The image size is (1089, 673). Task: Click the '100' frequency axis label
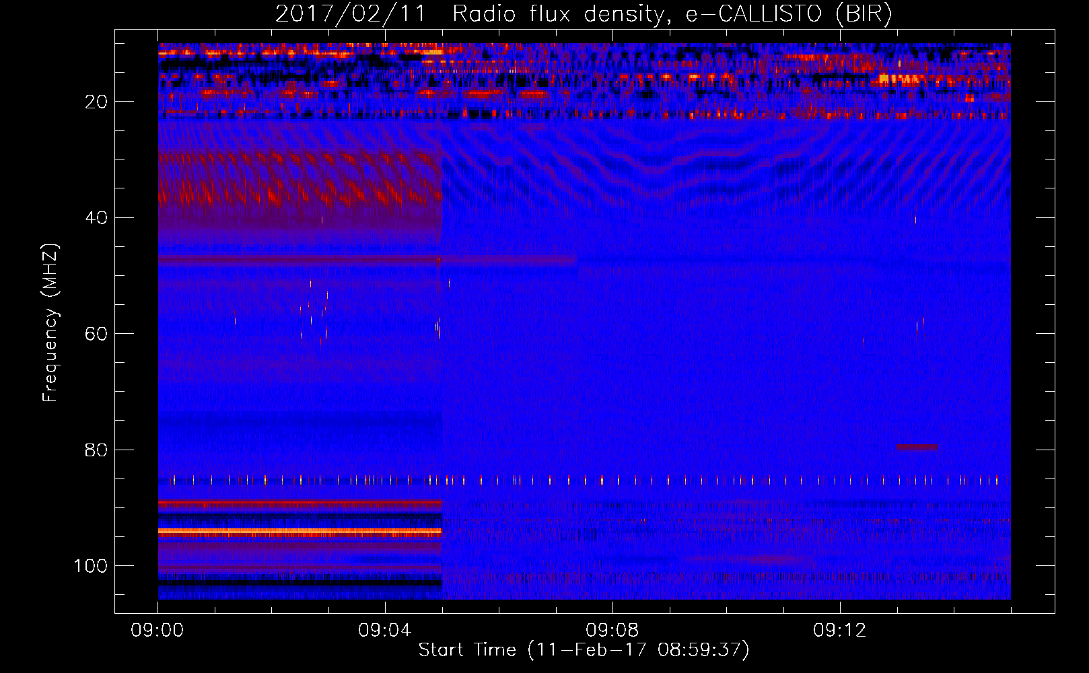click(x=91, y=566)
